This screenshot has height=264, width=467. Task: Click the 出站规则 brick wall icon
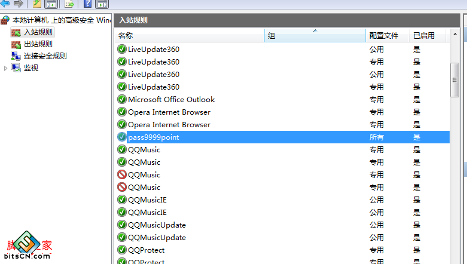(x=16, y=45)
